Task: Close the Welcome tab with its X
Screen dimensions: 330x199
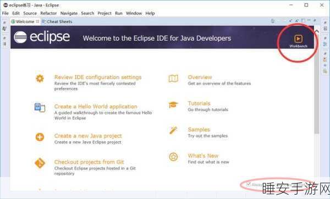Action: [x=37, y=21]
